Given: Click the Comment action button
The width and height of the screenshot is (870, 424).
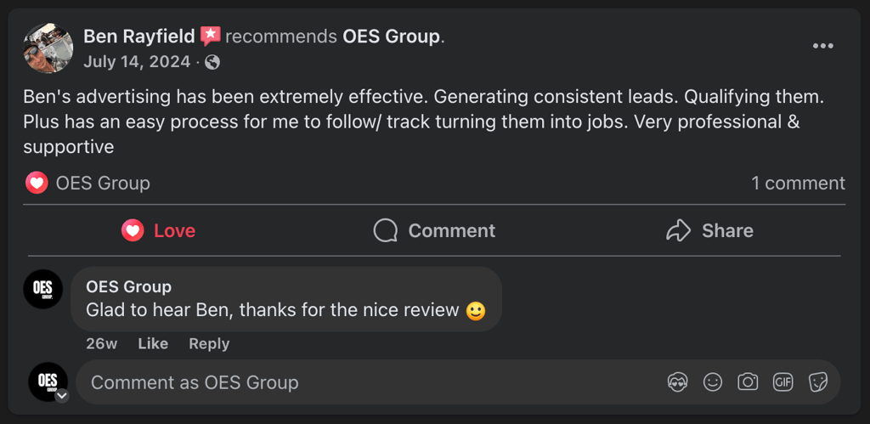Looking at the screenshot, I should point(434,230).
